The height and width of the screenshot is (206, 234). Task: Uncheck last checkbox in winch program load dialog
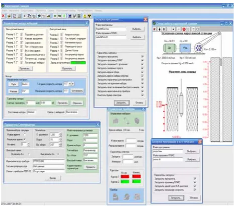(x=195, y=190)
